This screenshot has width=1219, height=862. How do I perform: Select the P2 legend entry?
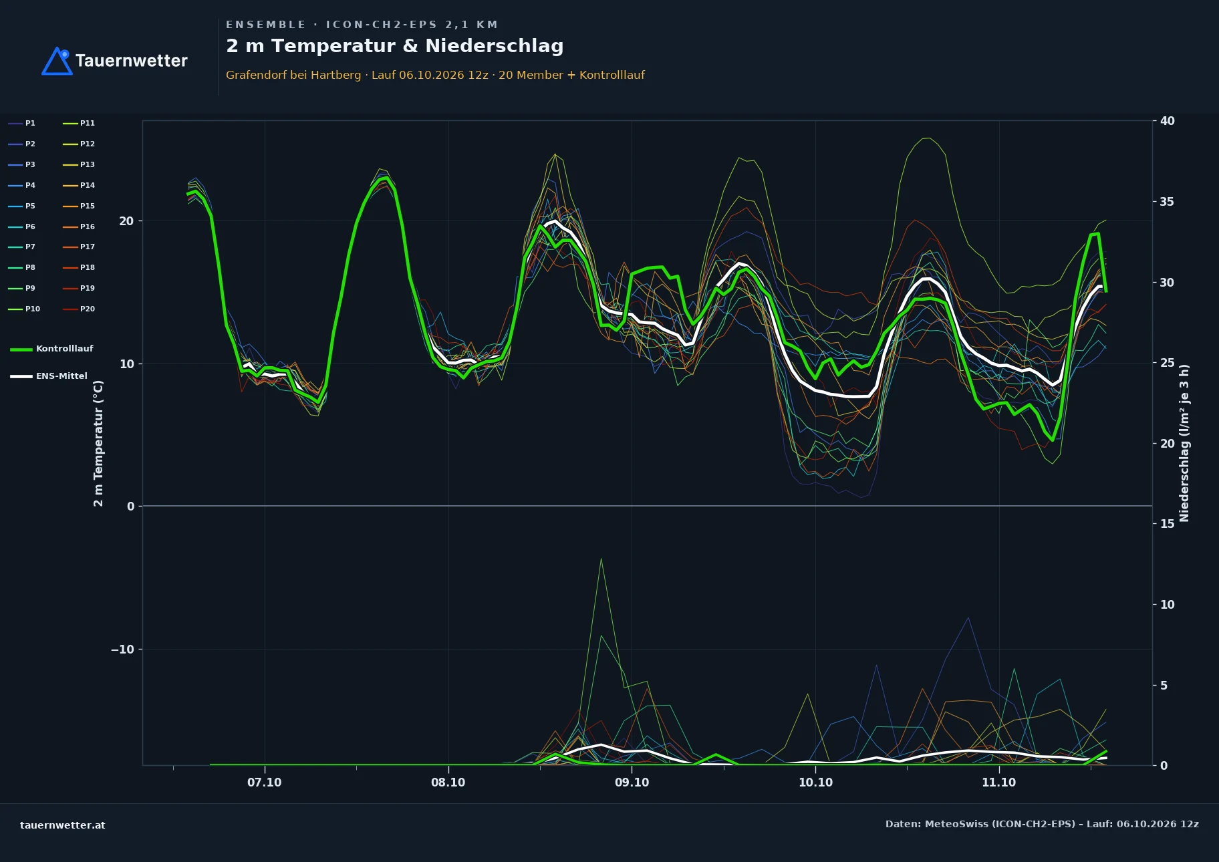(x=21, y=144)
